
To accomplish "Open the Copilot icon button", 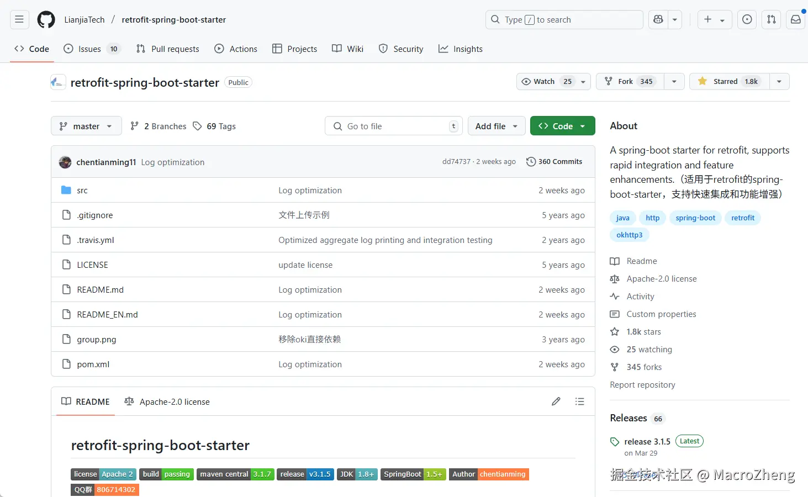I will tap(658, 19).
